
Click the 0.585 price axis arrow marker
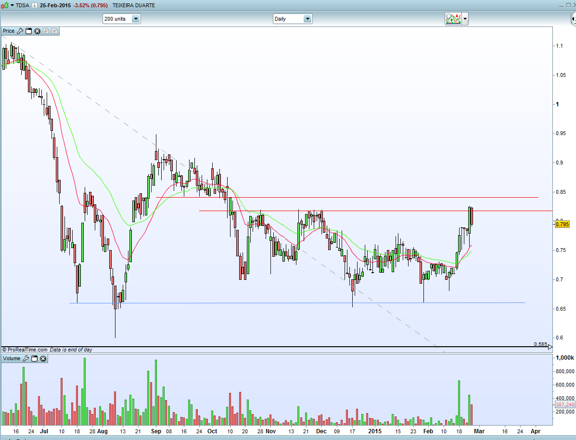(550, 346)
